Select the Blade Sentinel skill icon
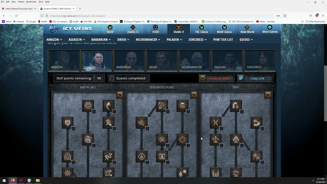327x184 pixels. [256, 122]
